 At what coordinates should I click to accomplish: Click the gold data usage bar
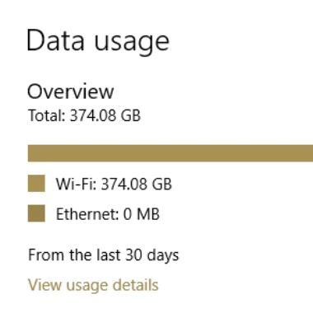click(x=171, y=153)
